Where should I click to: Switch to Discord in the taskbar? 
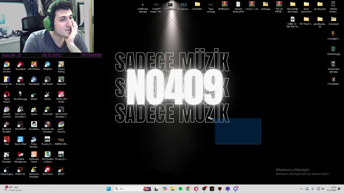[236, 189]
